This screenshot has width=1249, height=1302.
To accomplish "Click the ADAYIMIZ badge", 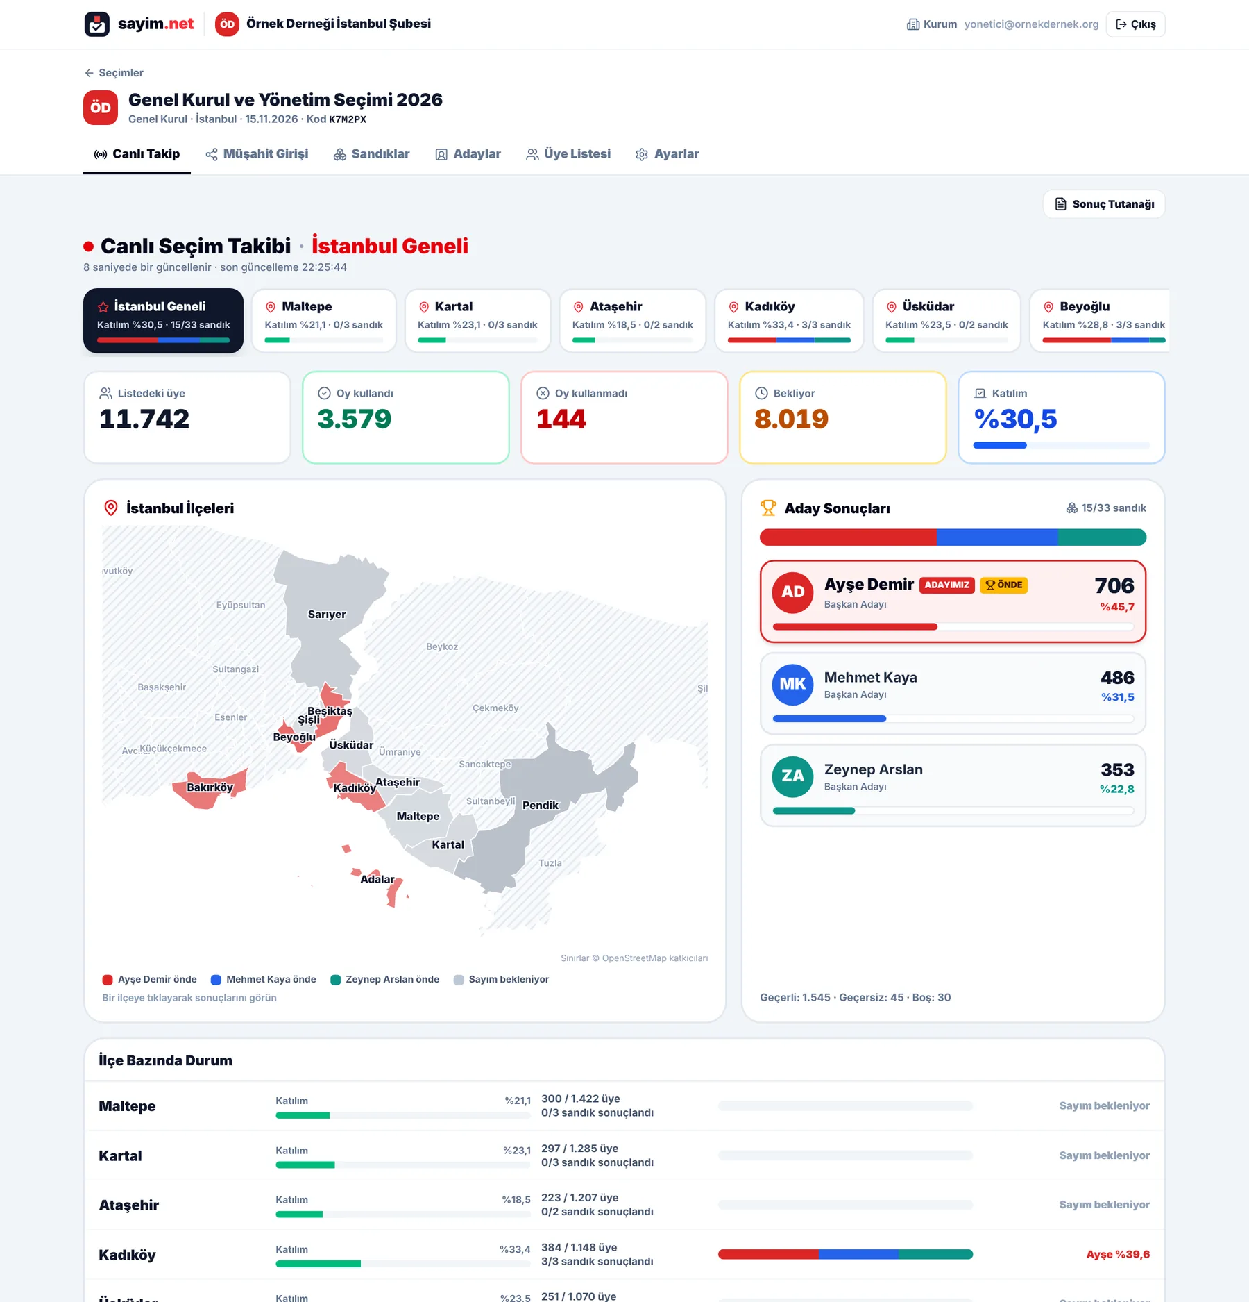I will (x=947, y=585).
